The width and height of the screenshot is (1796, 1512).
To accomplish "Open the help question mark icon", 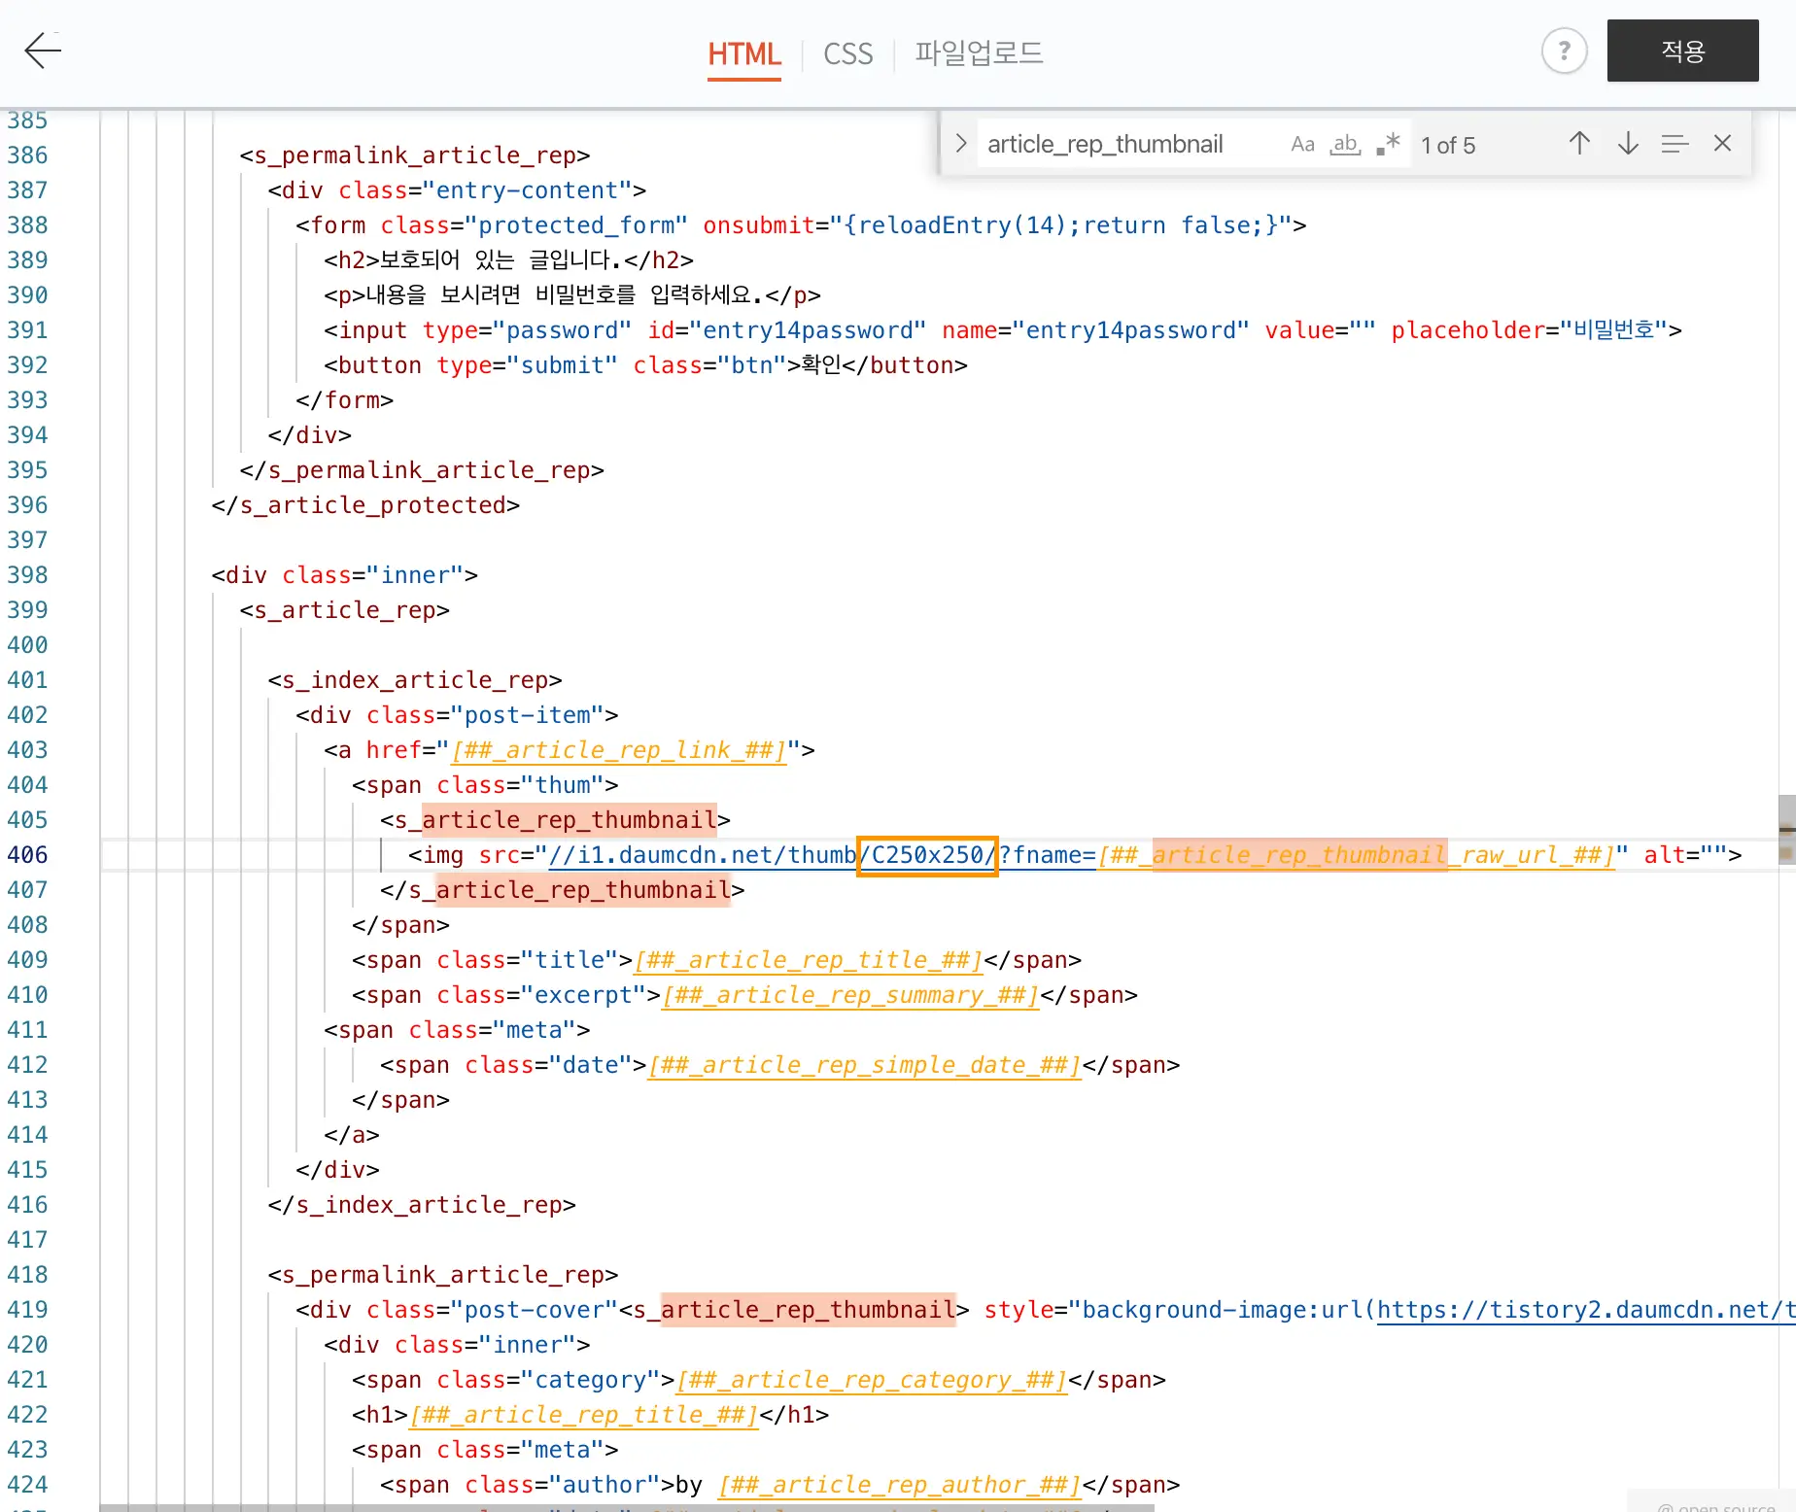I will [1564, 51].
